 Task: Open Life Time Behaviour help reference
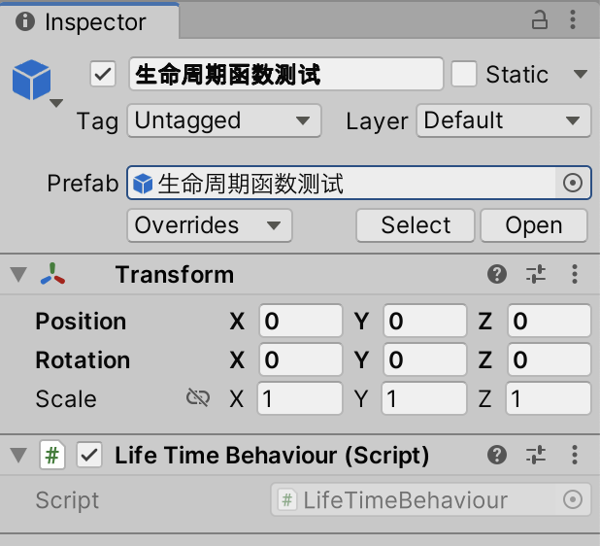point(497,455)
